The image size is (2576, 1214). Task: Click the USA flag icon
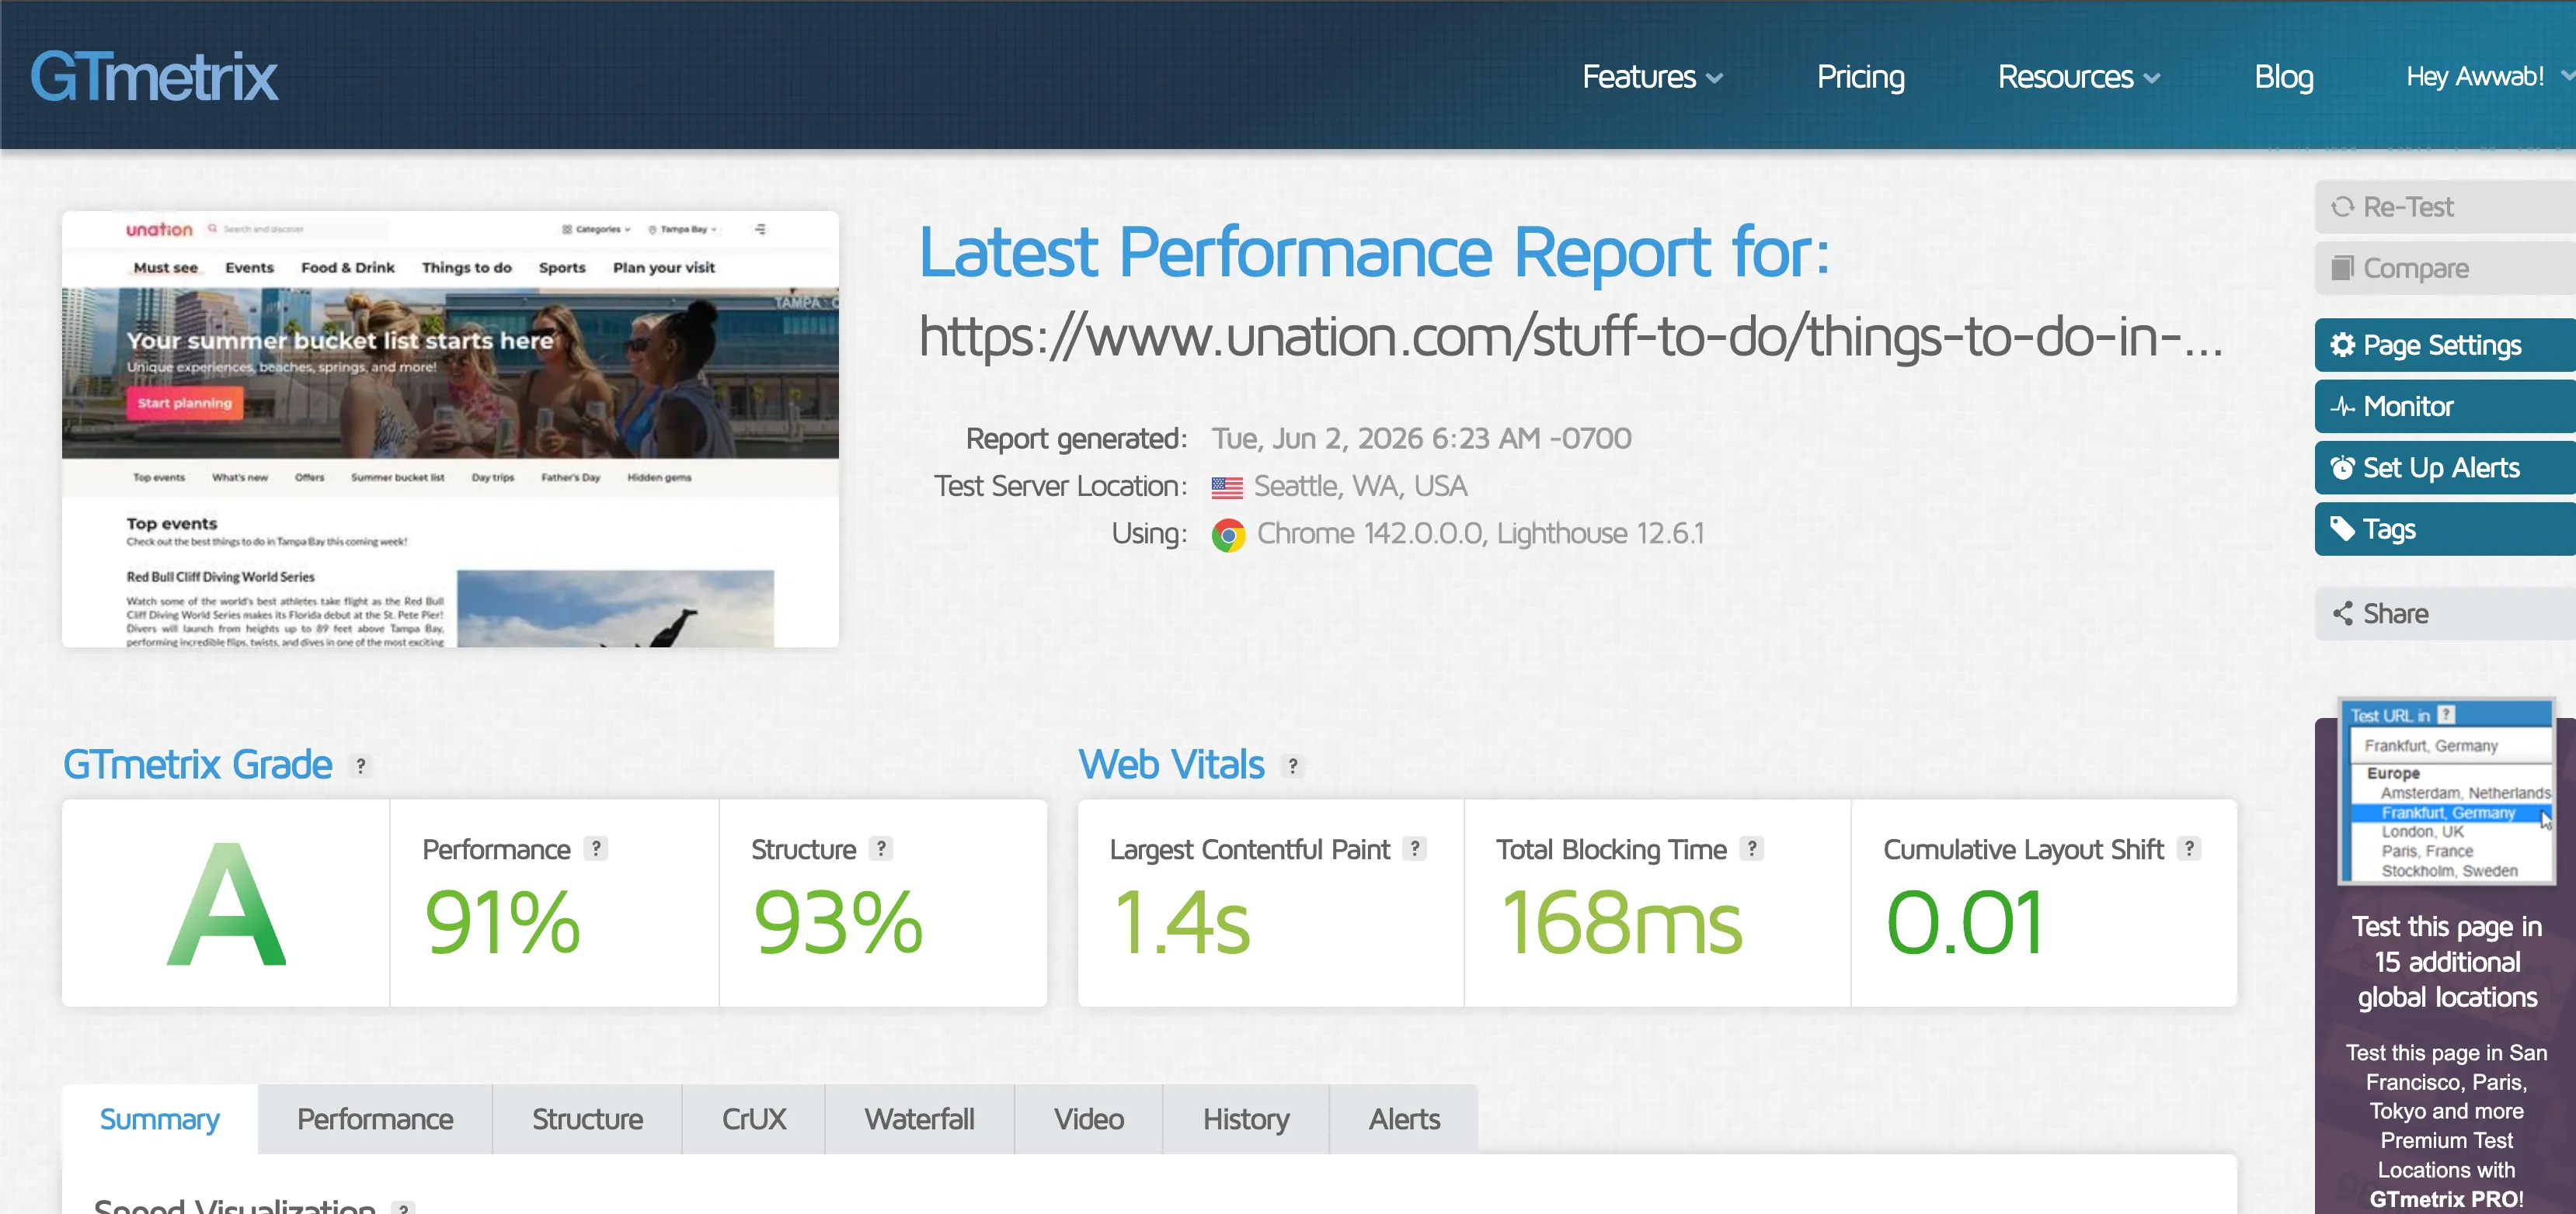click(x=1227, y=487)
